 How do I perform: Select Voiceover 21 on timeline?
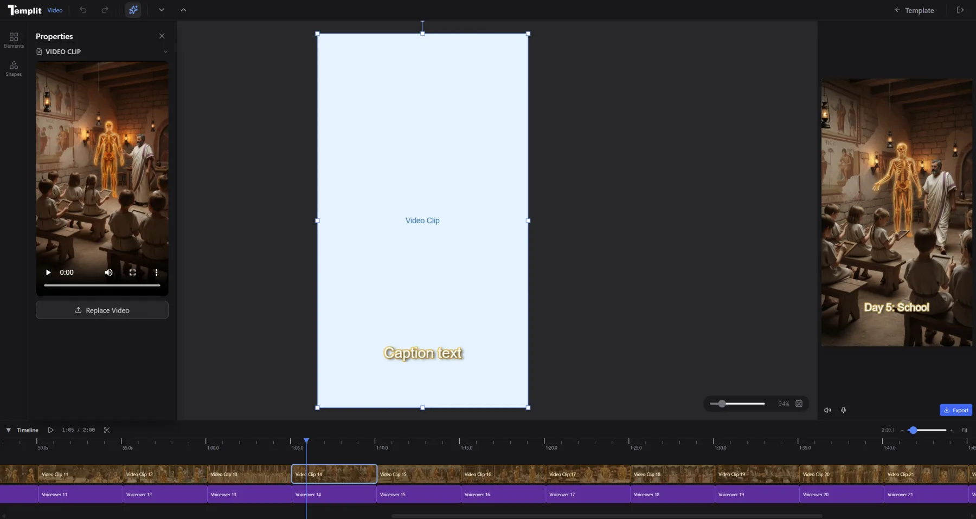pos(926,494)
